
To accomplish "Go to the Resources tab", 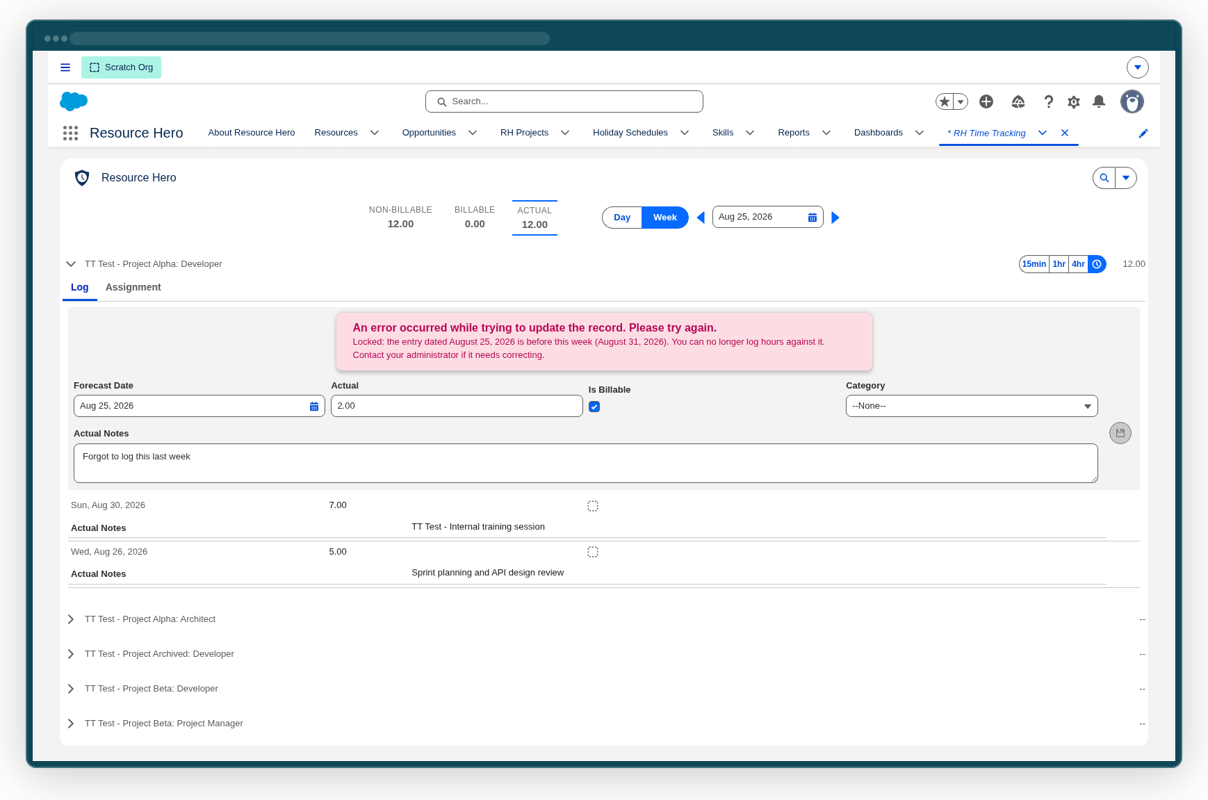I will [x=336, y=133].
